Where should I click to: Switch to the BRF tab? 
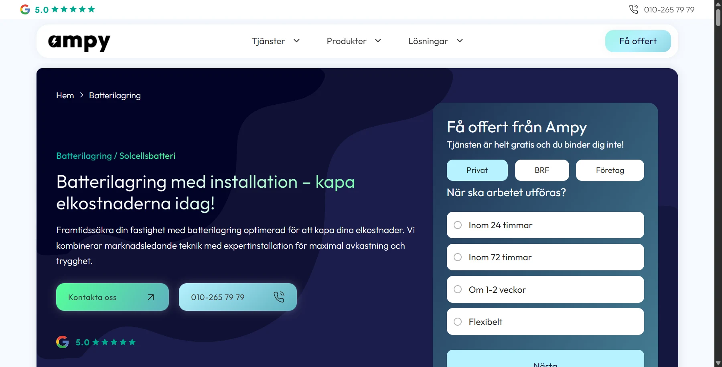click(x=542, y=170)
